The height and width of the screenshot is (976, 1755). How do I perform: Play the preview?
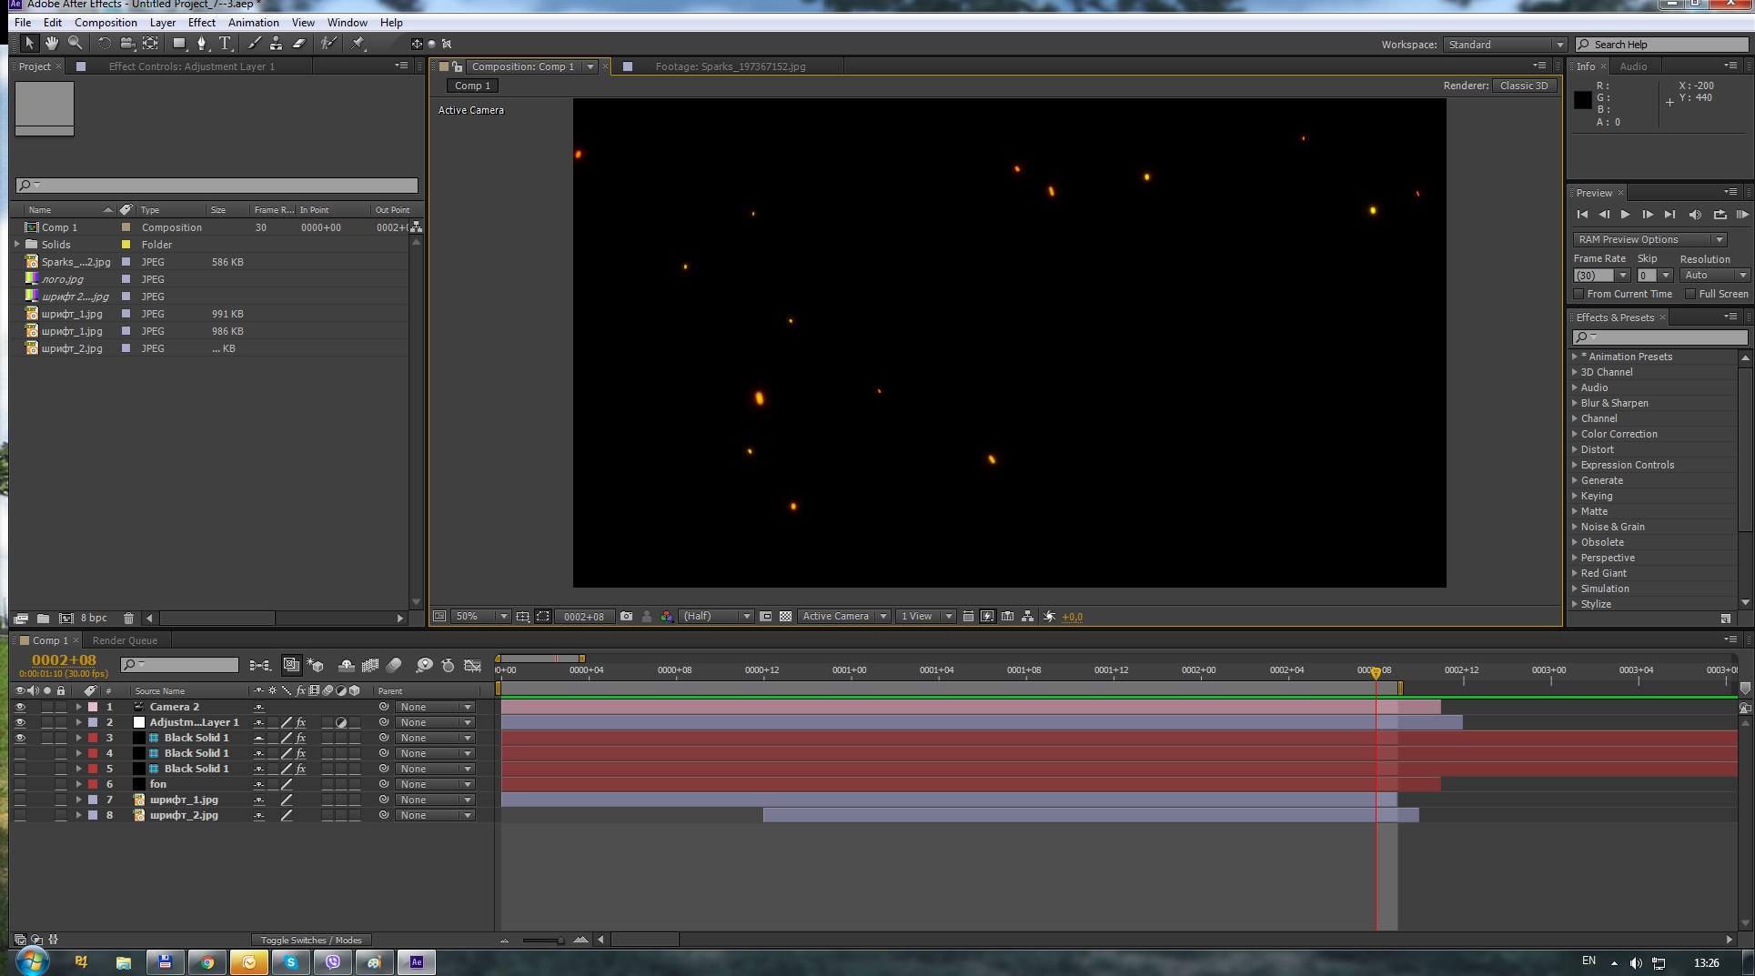tap(1625, 215)
